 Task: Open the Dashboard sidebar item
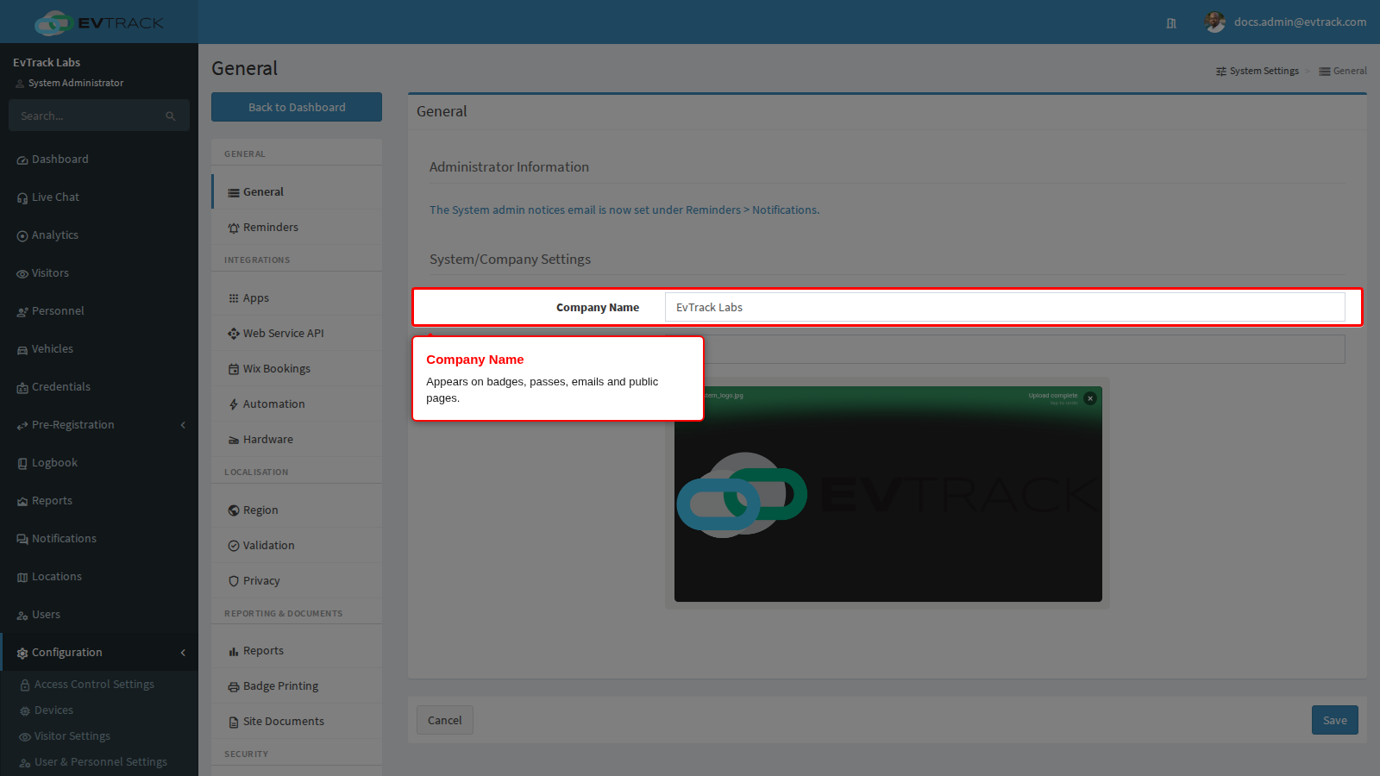coord(99,160)
